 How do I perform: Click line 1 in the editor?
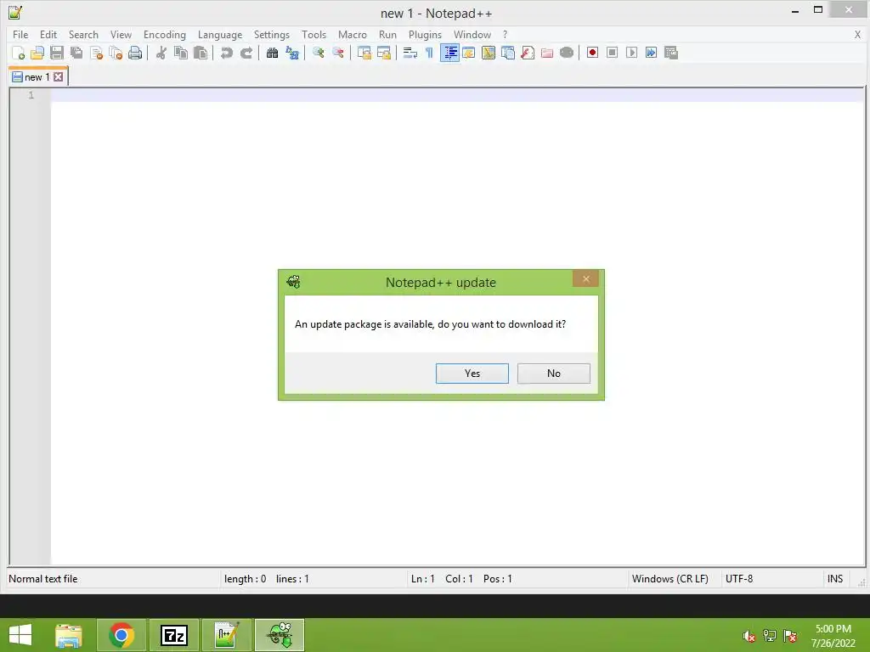click(x=457, y=95)
